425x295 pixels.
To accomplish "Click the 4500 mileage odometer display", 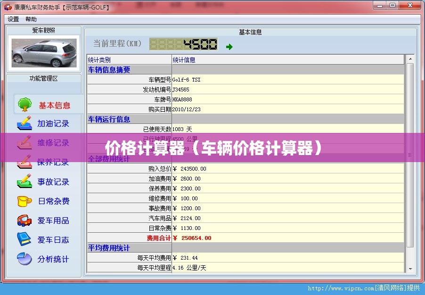I will 183,44.
